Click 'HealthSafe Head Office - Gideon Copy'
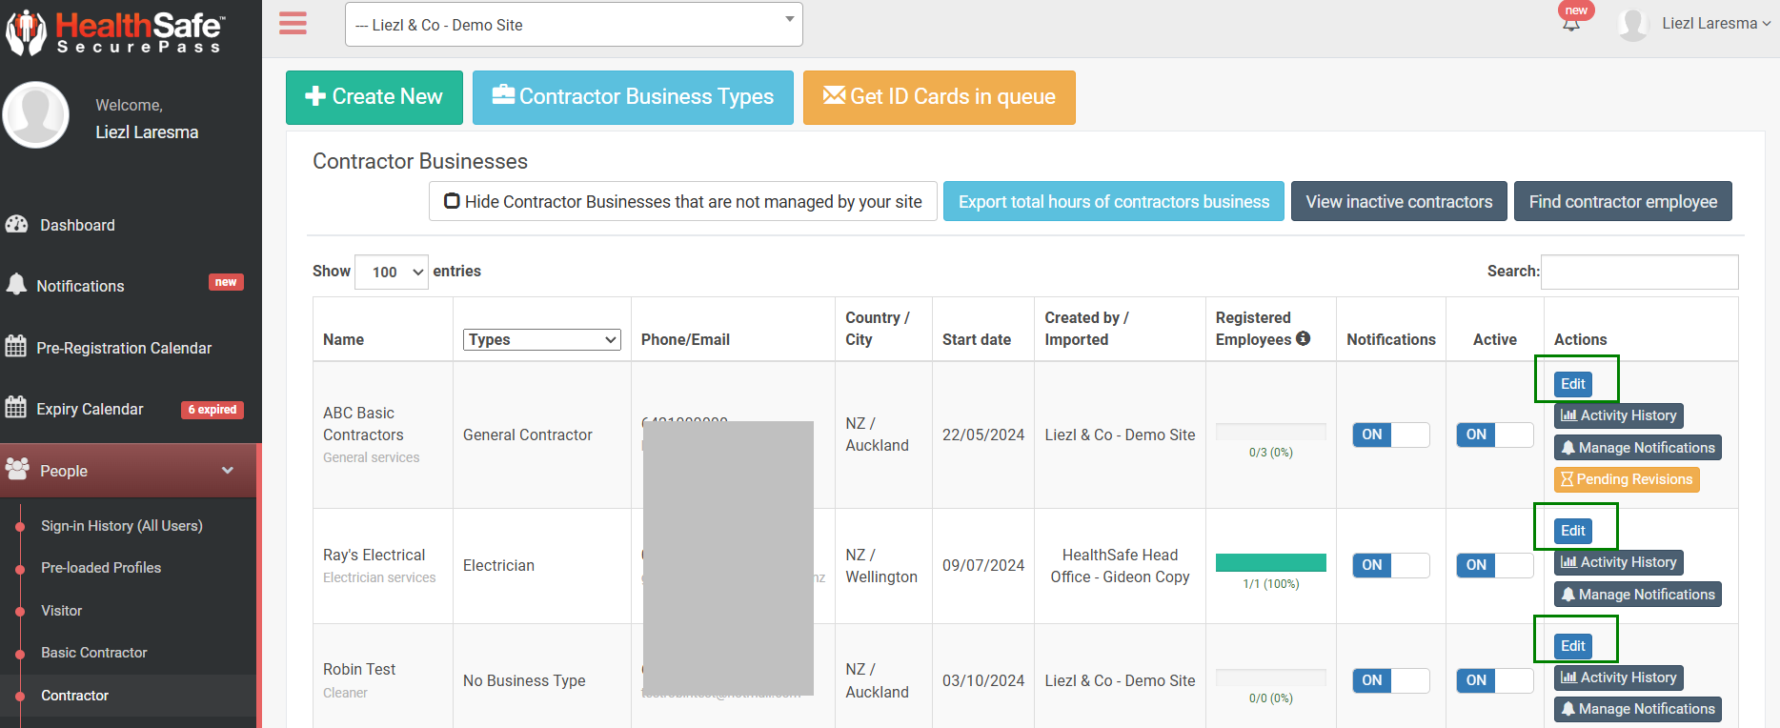Viewport: 1780px width, 728px height. click(1121, 566)
